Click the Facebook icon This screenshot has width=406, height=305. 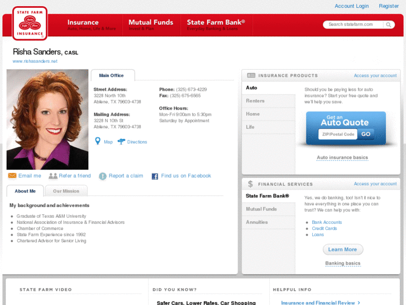(155, 176)
